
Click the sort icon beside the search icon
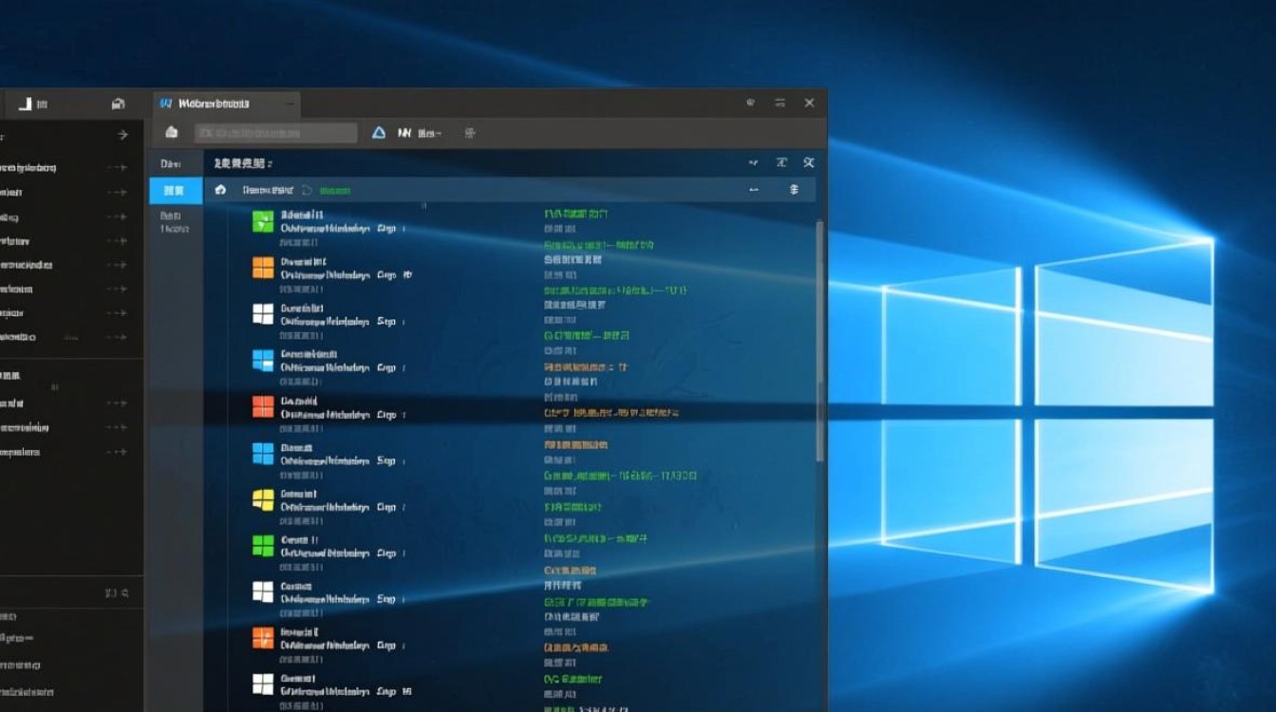(779, 162)
